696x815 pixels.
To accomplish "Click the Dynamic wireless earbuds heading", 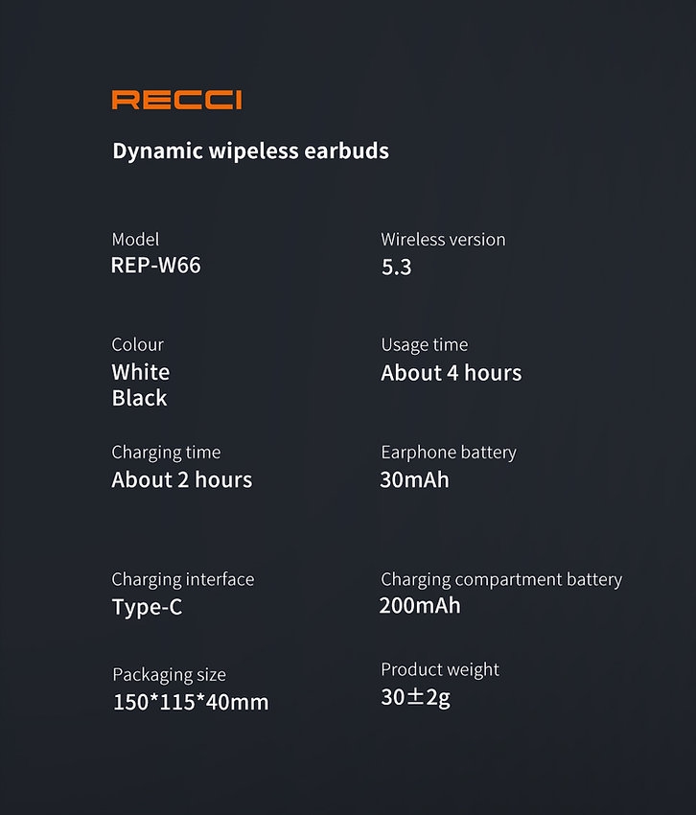I will pyautogui.click(x=250, y=151).
